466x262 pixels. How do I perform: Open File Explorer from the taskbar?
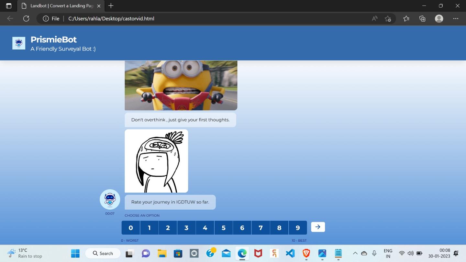[x=162, y=253]
